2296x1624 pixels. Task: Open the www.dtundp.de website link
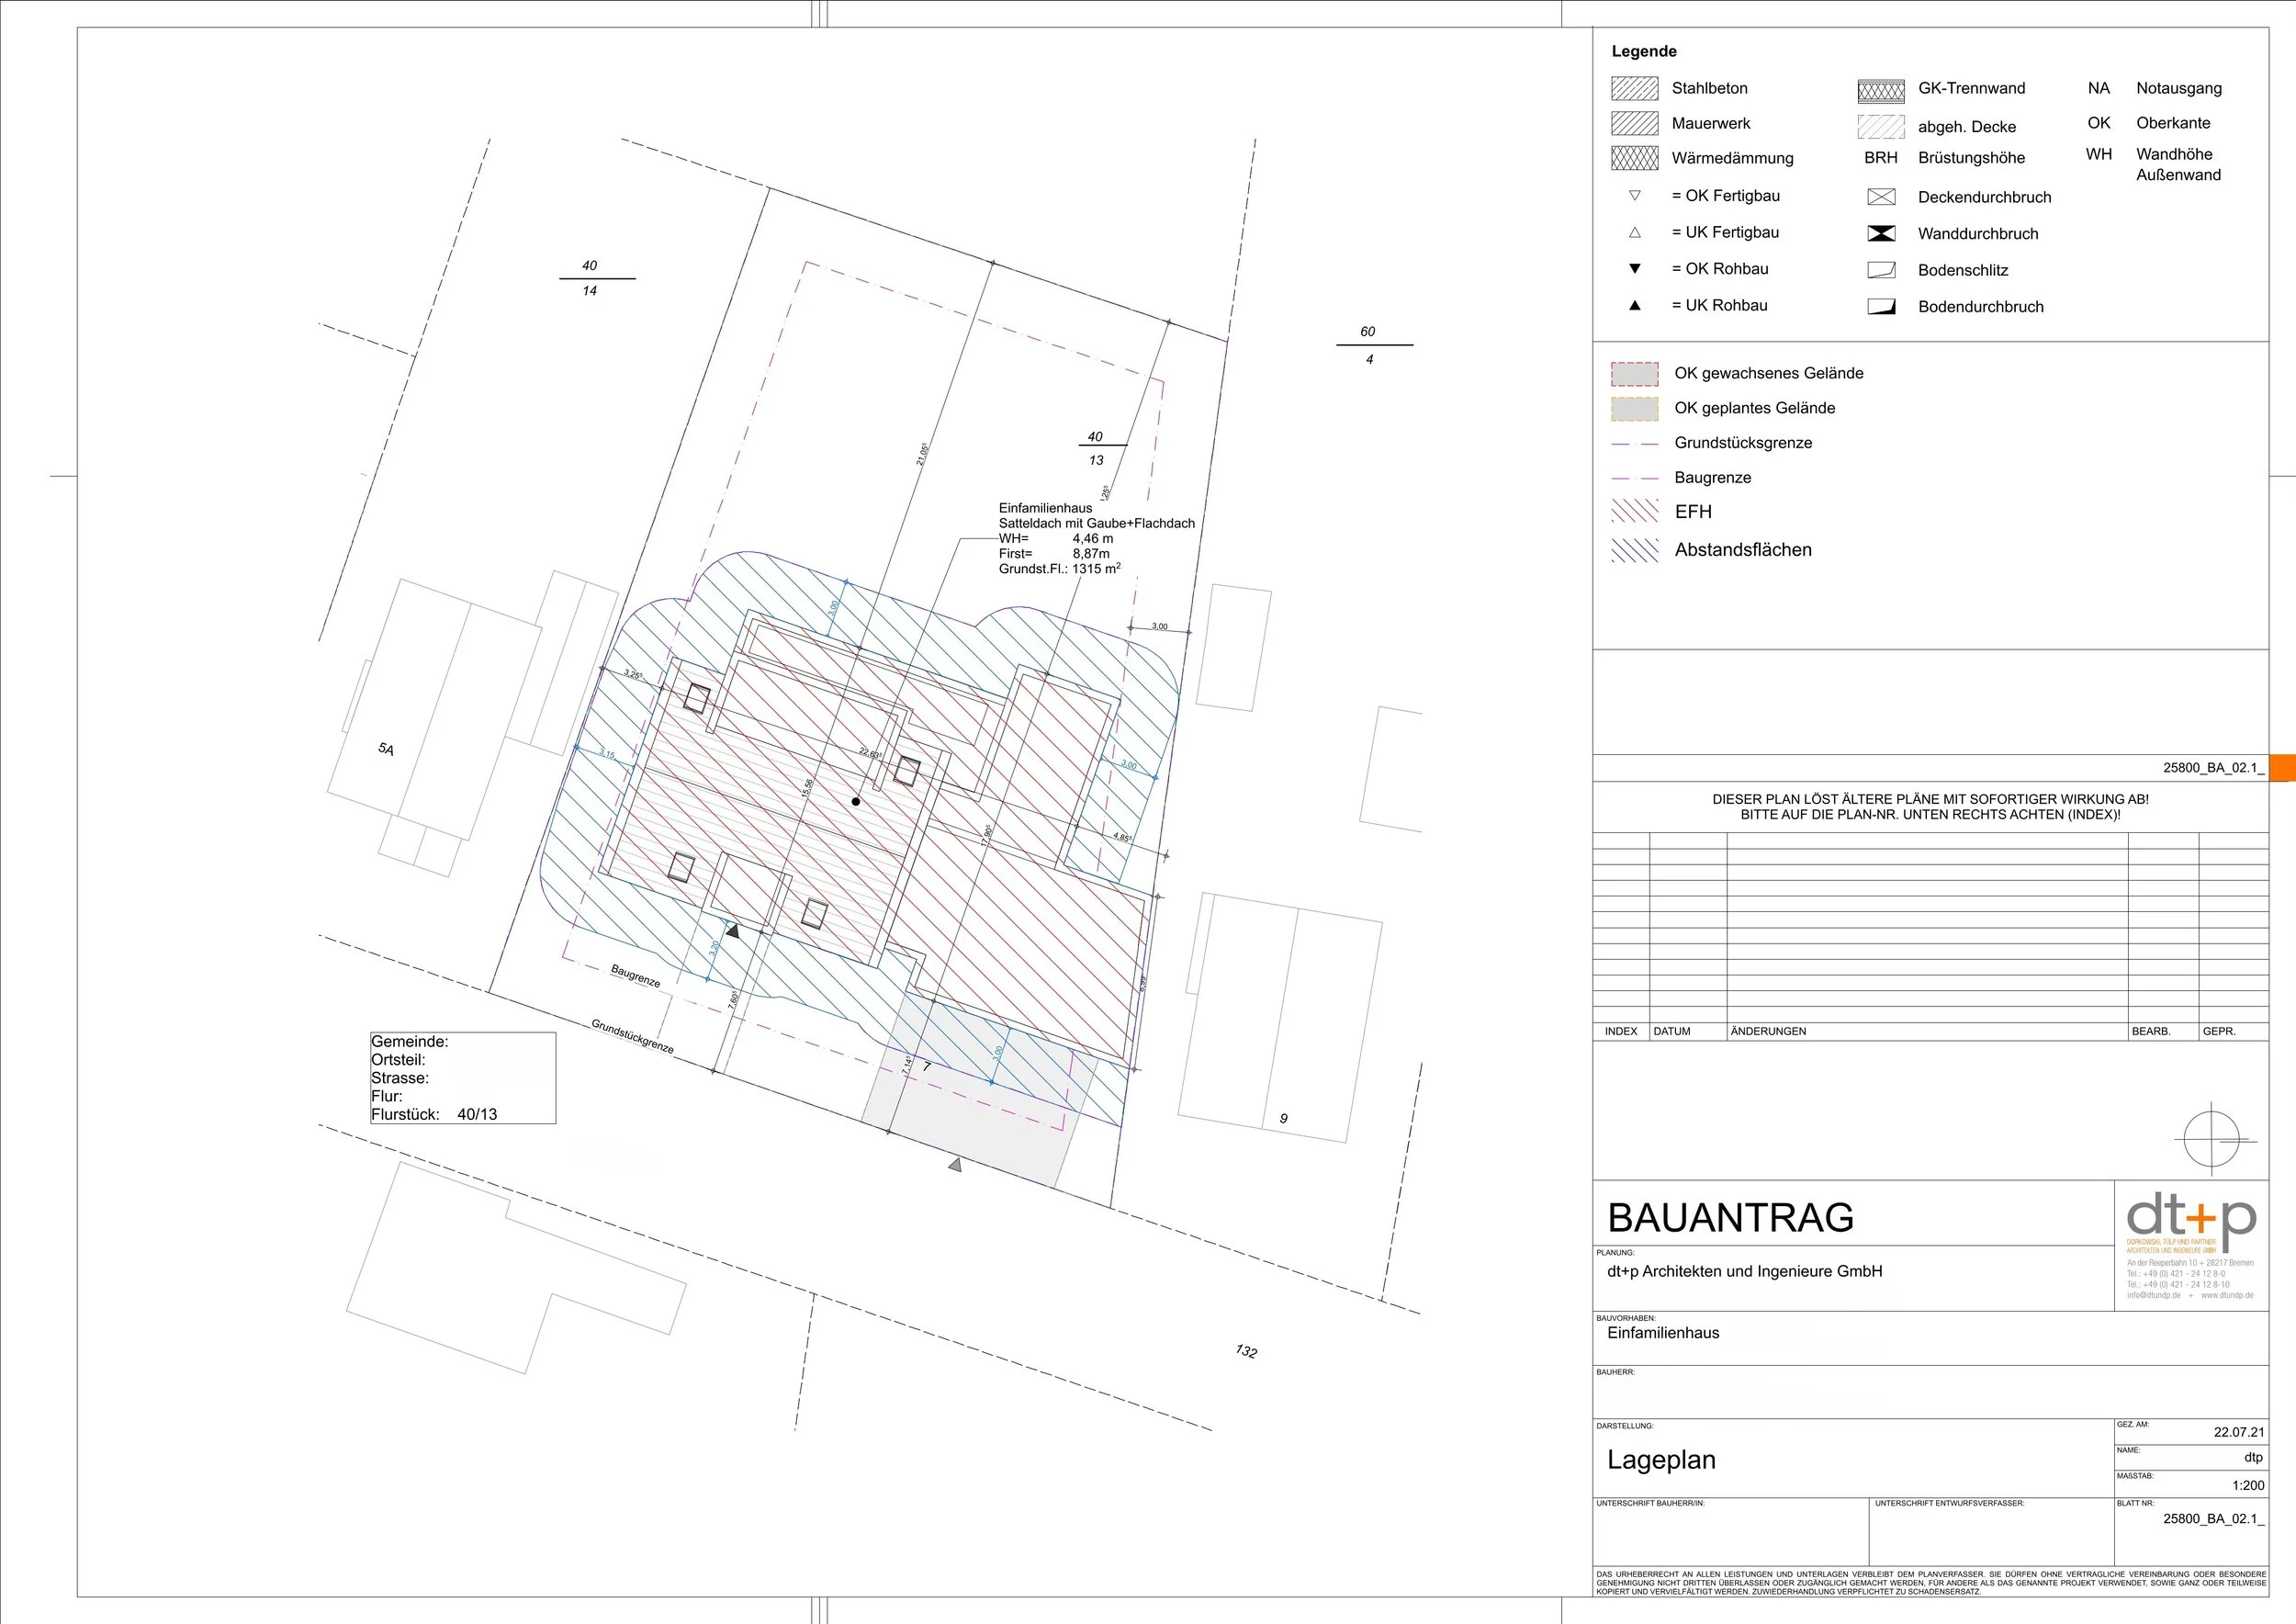pyautogui.click(x=2227, y=1295)
